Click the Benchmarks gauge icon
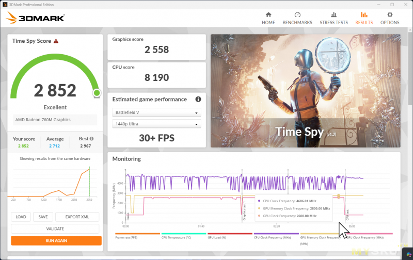Viewport: 413px width, 260px height. [297, 14]
